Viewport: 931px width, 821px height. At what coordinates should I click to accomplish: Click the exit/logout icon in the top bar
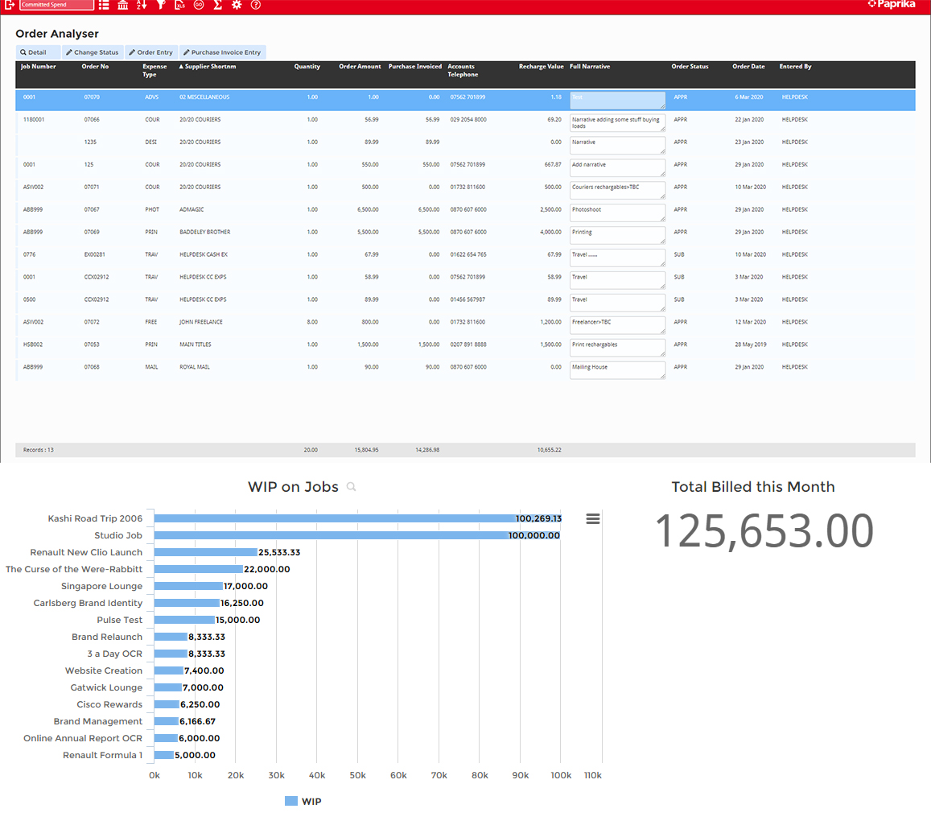pos(9,5)
